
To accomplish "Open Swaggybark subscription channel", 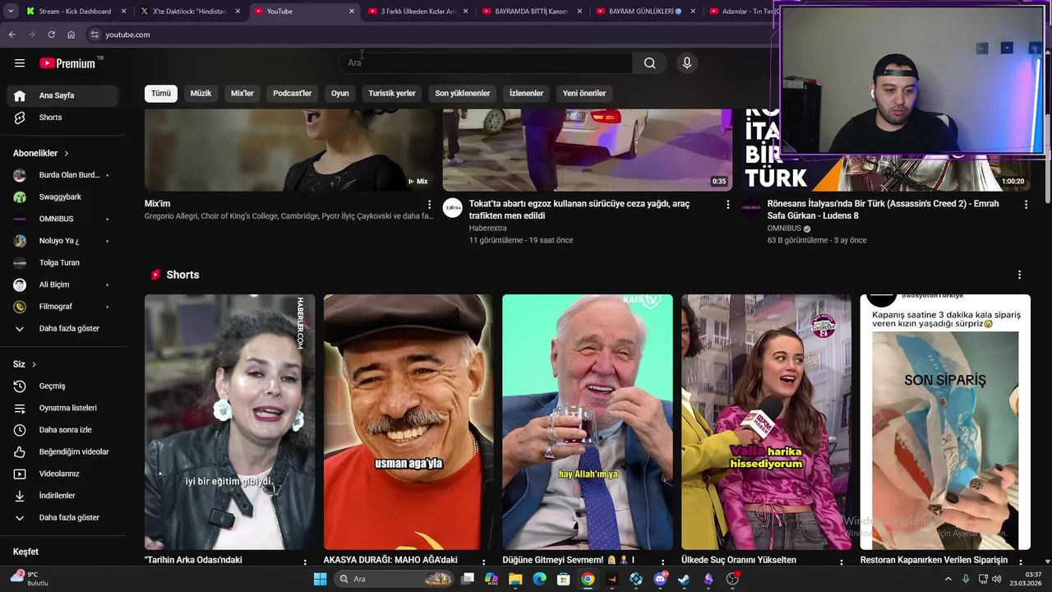I will [63, 197].
